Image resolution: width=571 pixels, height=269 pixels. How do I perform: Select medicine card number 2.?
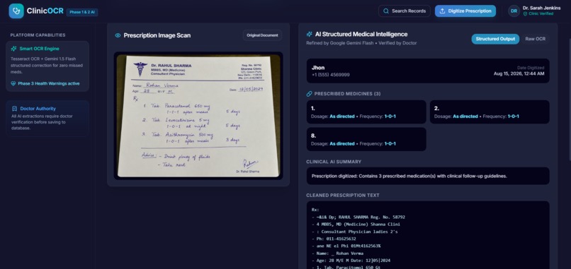click(490, 112)
